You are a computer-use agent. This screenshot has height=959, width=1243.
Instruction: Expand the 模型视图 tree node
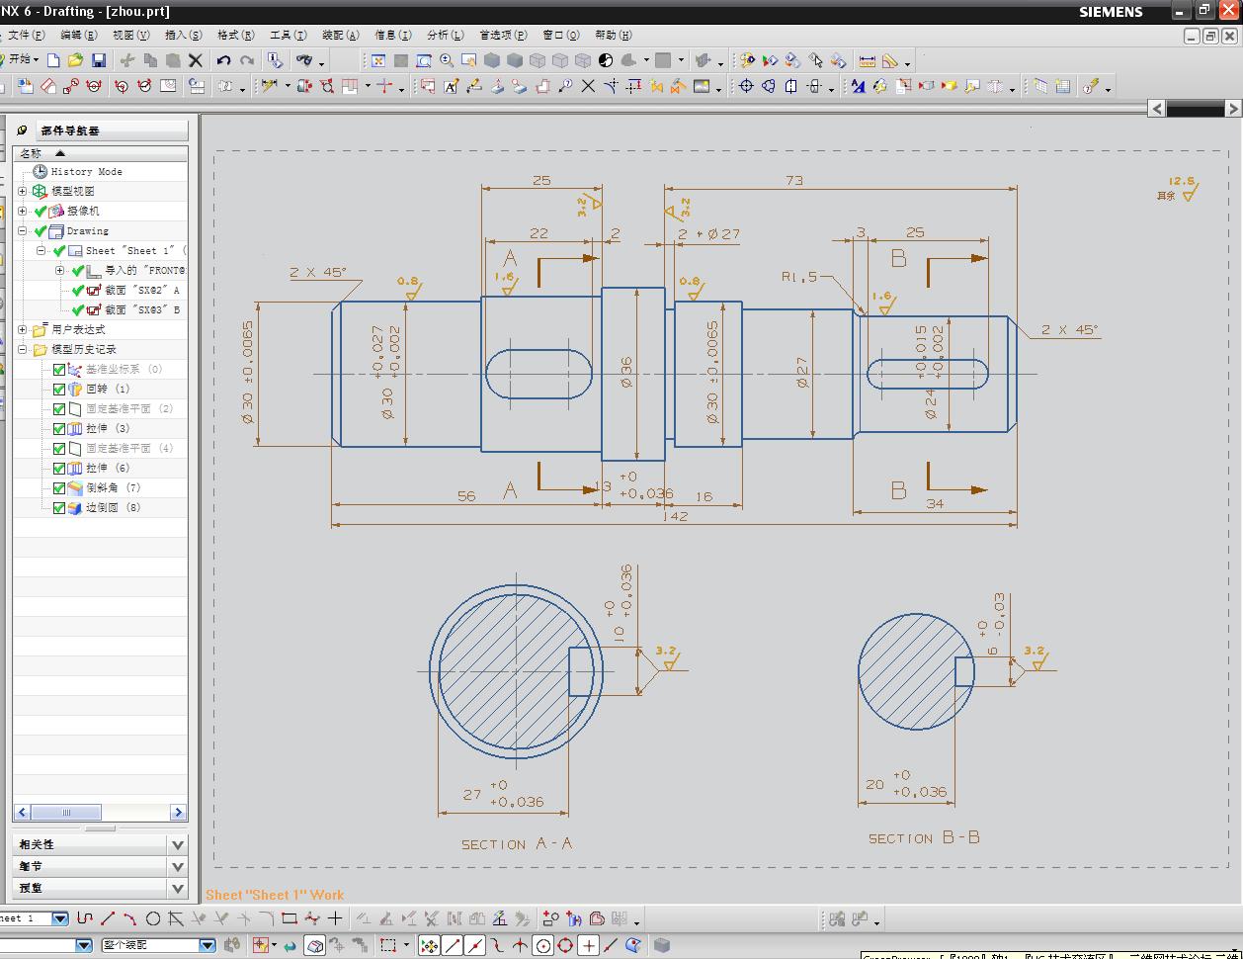(23, 191)
